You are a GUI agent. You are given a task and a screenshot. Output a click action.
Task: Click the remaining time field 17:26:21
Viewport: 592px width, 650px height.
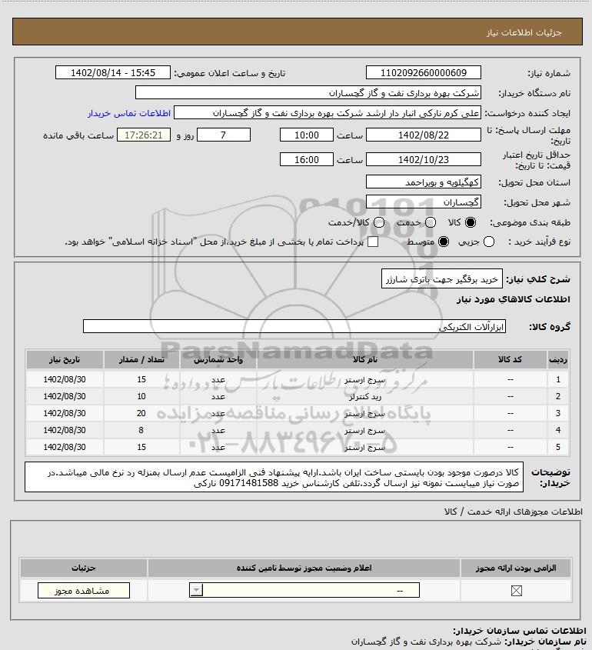(x=144, y=135)
